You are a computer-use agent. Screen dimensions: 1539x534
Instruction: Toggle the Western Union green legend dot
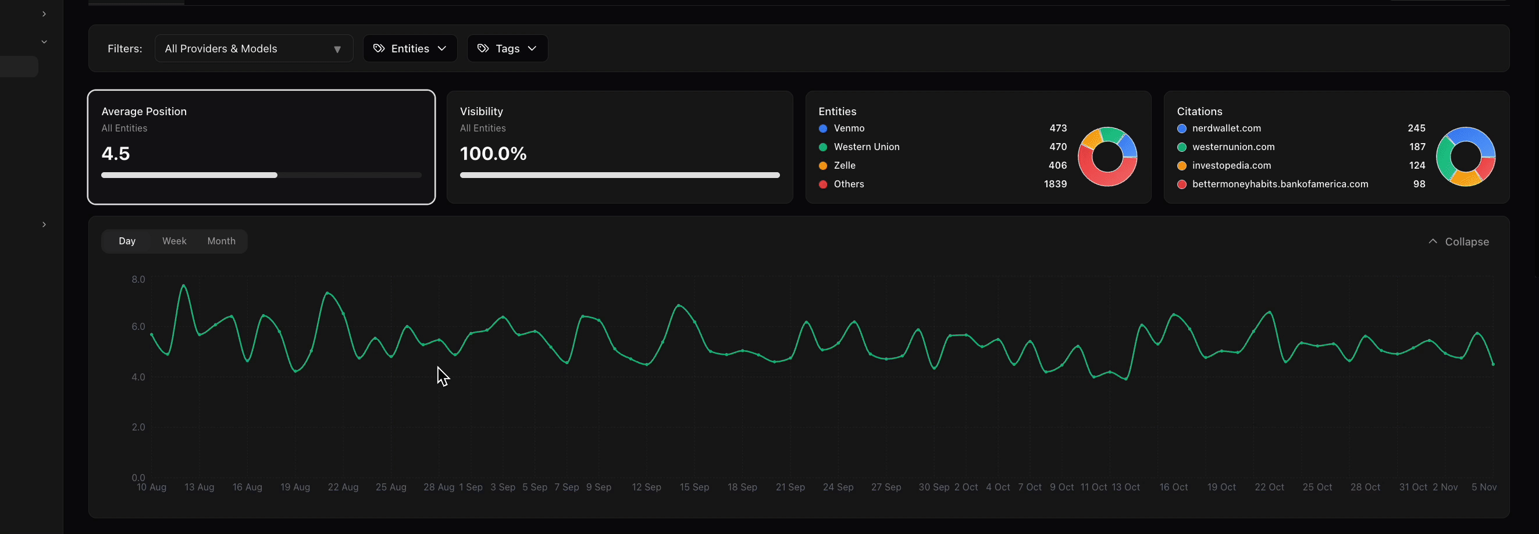click(x=823, y=147)
